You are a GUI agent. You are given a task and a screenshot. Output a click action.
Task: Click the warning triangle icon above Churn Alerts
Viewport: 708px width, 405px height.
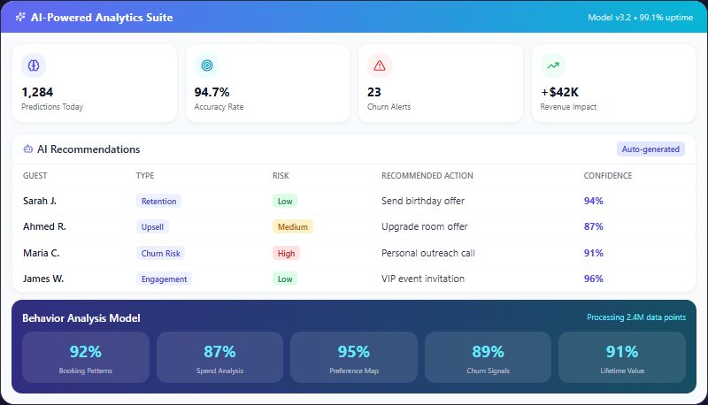tap(380, 65)
